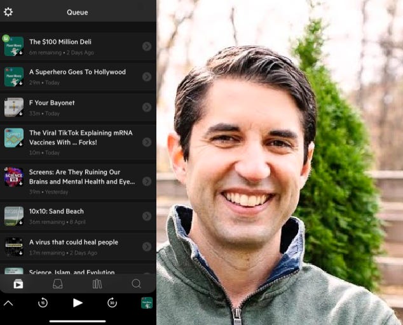Skip back 15 seconds
Viewport: 403px width, 325px height.
click(43, 303)
